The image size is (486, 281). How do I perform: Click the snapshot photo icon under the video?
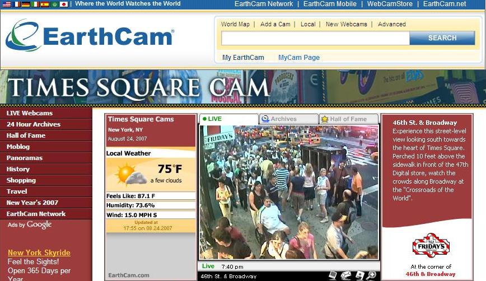333,275
